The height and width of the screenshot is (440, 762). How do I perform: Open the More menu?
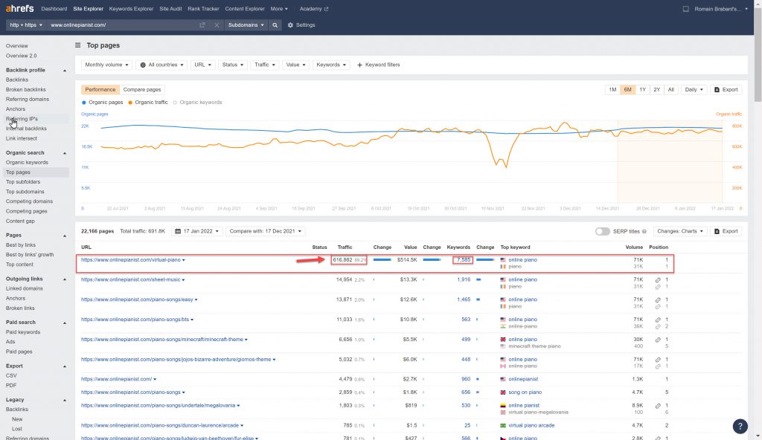(279, 9)
